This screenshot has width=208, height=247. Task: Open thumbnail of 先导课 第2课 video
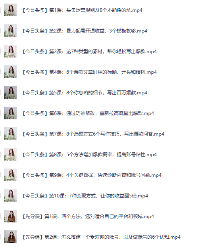[x=10, y=237]
